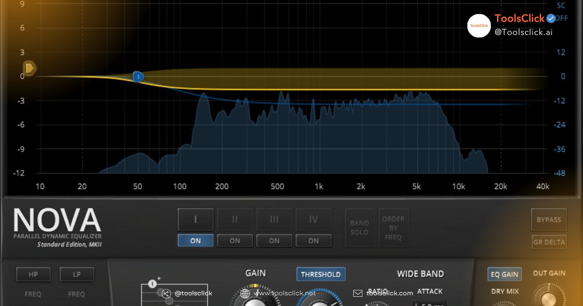Click the globe icon beside www.toolsclick.net
This screenshot has width=583, height=306.
(245, 293)
